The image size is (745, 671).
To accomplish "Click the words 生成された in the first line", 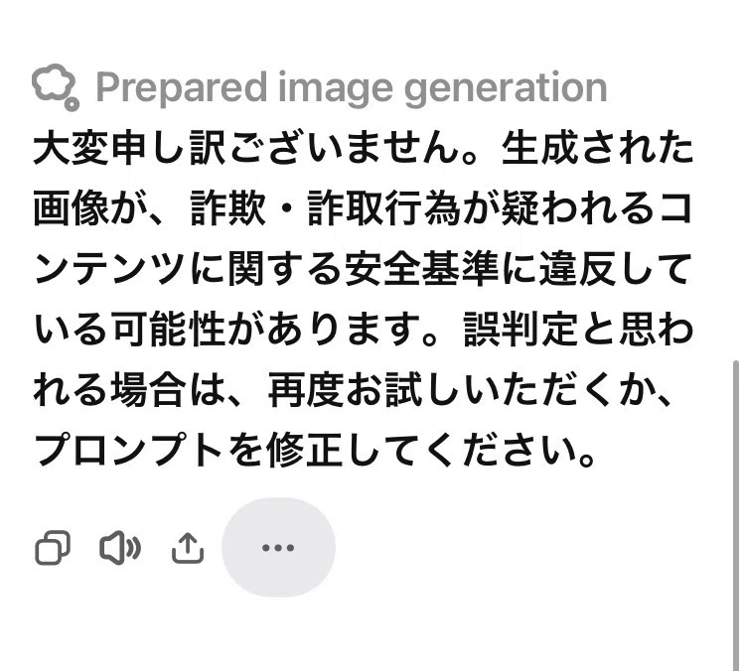I will (597, 148).
